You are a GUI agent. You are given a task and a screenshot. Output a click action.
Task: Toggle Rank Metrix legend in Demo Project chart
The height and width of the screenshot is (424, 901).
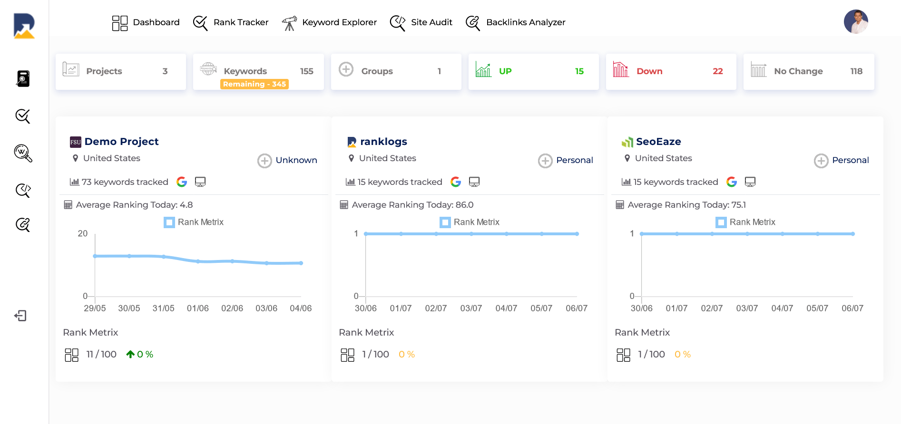point(194,222)
